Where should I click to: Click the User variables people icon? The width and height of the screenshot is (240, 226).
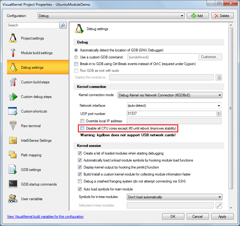13,199
